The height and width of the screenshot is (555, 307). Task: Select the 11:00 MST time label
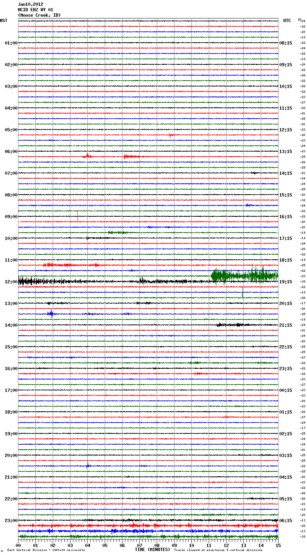pyautogui.click(x=11, y=260)
